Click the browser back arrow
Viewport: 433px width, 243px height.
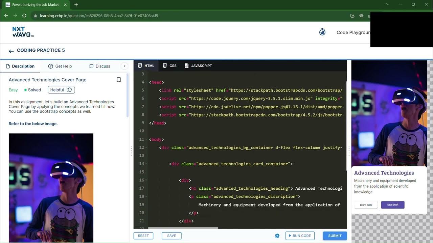(x=6, y=16)
